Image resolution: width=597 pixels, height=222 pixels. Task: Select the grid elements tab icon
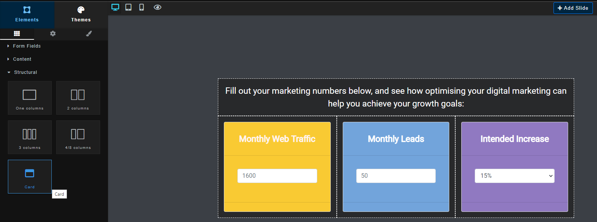point(17,33)
